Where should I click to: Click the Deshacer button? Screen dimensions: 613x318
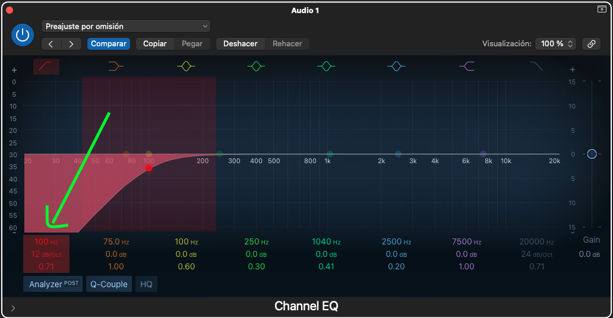pyautogui.click(x=240, y=44)
